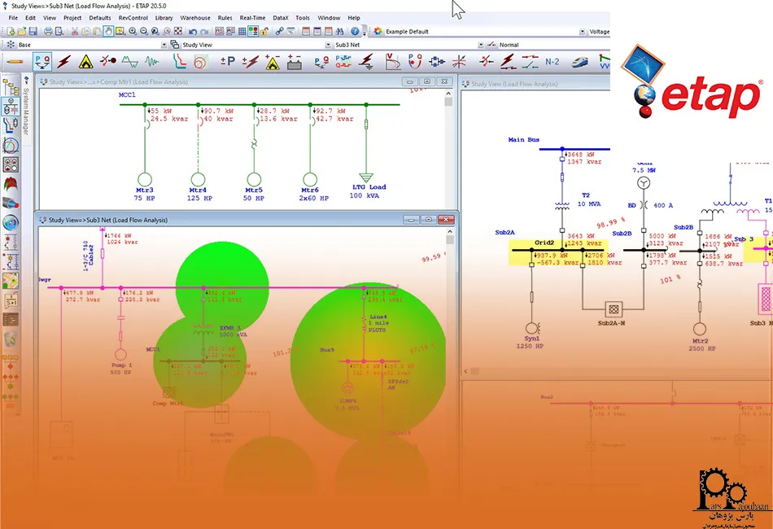Expand the Base revision dropdown
The image size is (773, 529).
164,45
